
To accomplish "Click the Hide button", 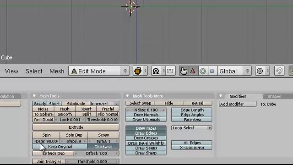I will [x=169, y=103].
